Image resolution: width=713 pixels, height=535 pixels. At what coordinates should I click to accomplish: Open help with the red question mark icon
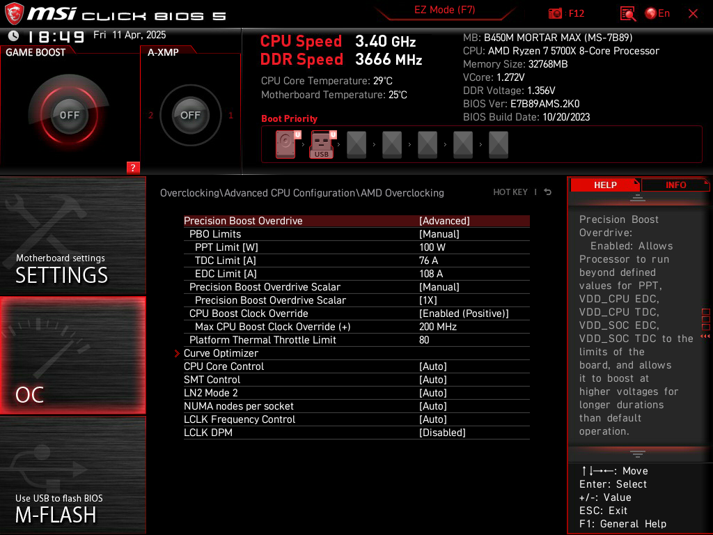(133, 167)
